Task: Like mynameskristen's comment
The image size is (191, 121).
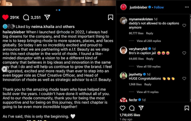Action: [x=184, y=25]
